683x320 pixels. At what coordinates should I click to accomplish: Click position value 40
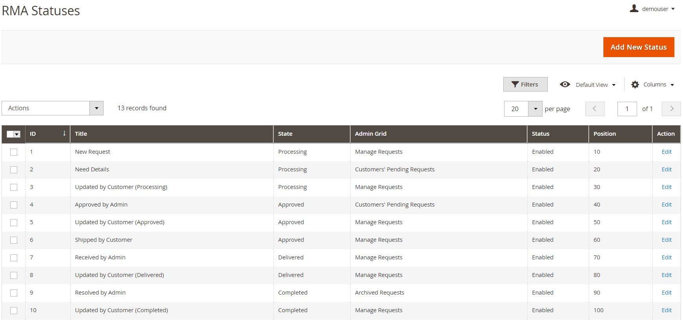(x=597, y=205)
